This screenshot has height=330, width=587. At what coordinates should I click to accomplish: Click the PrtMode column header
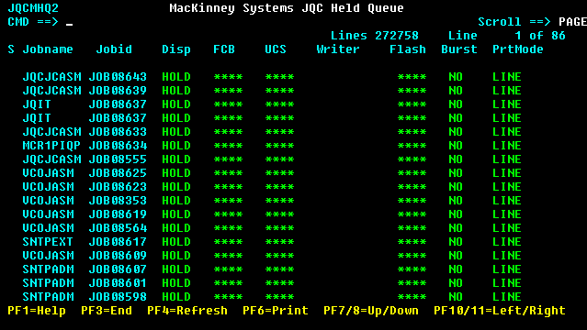(517, 49)
